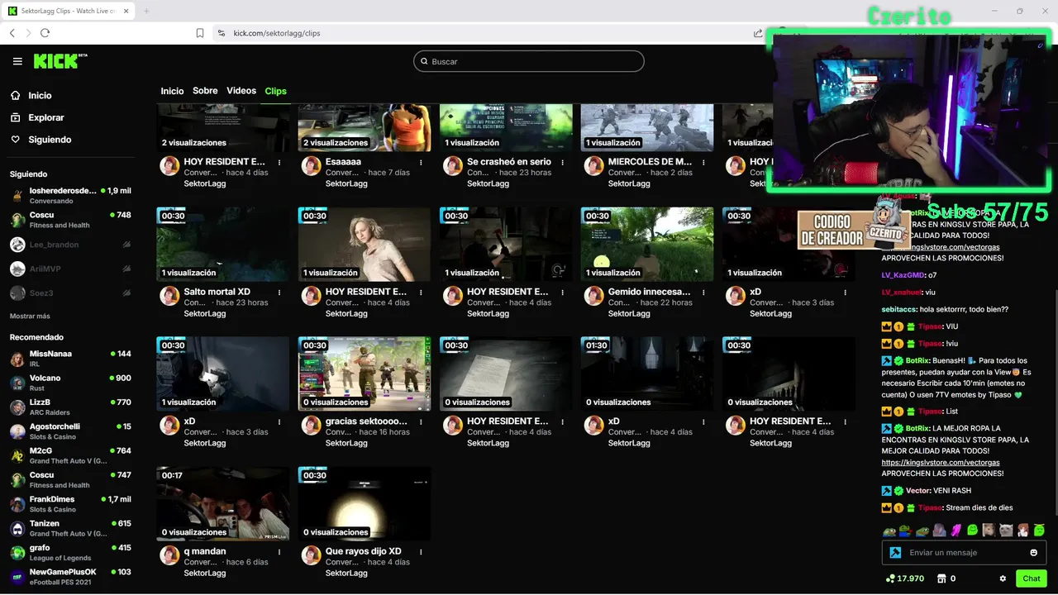
Task: Open Agostorchelli Slots & Casino channel
Action: pyautogui.click(x=70, y=431)
